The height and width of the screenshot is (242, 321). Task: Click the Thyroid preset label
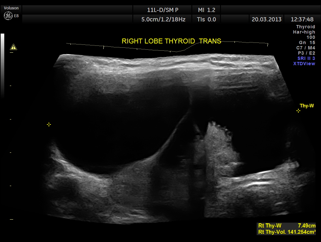(x=306, y=27)
